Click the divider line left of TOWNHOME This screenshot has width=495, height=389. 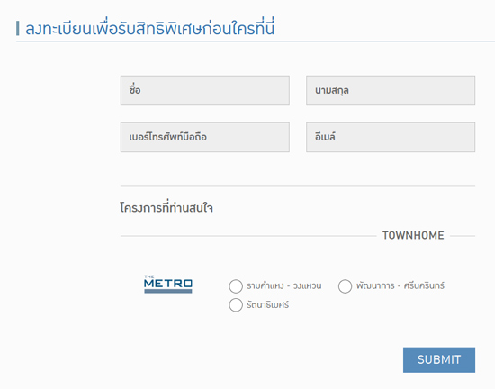(x=248, y=236)
